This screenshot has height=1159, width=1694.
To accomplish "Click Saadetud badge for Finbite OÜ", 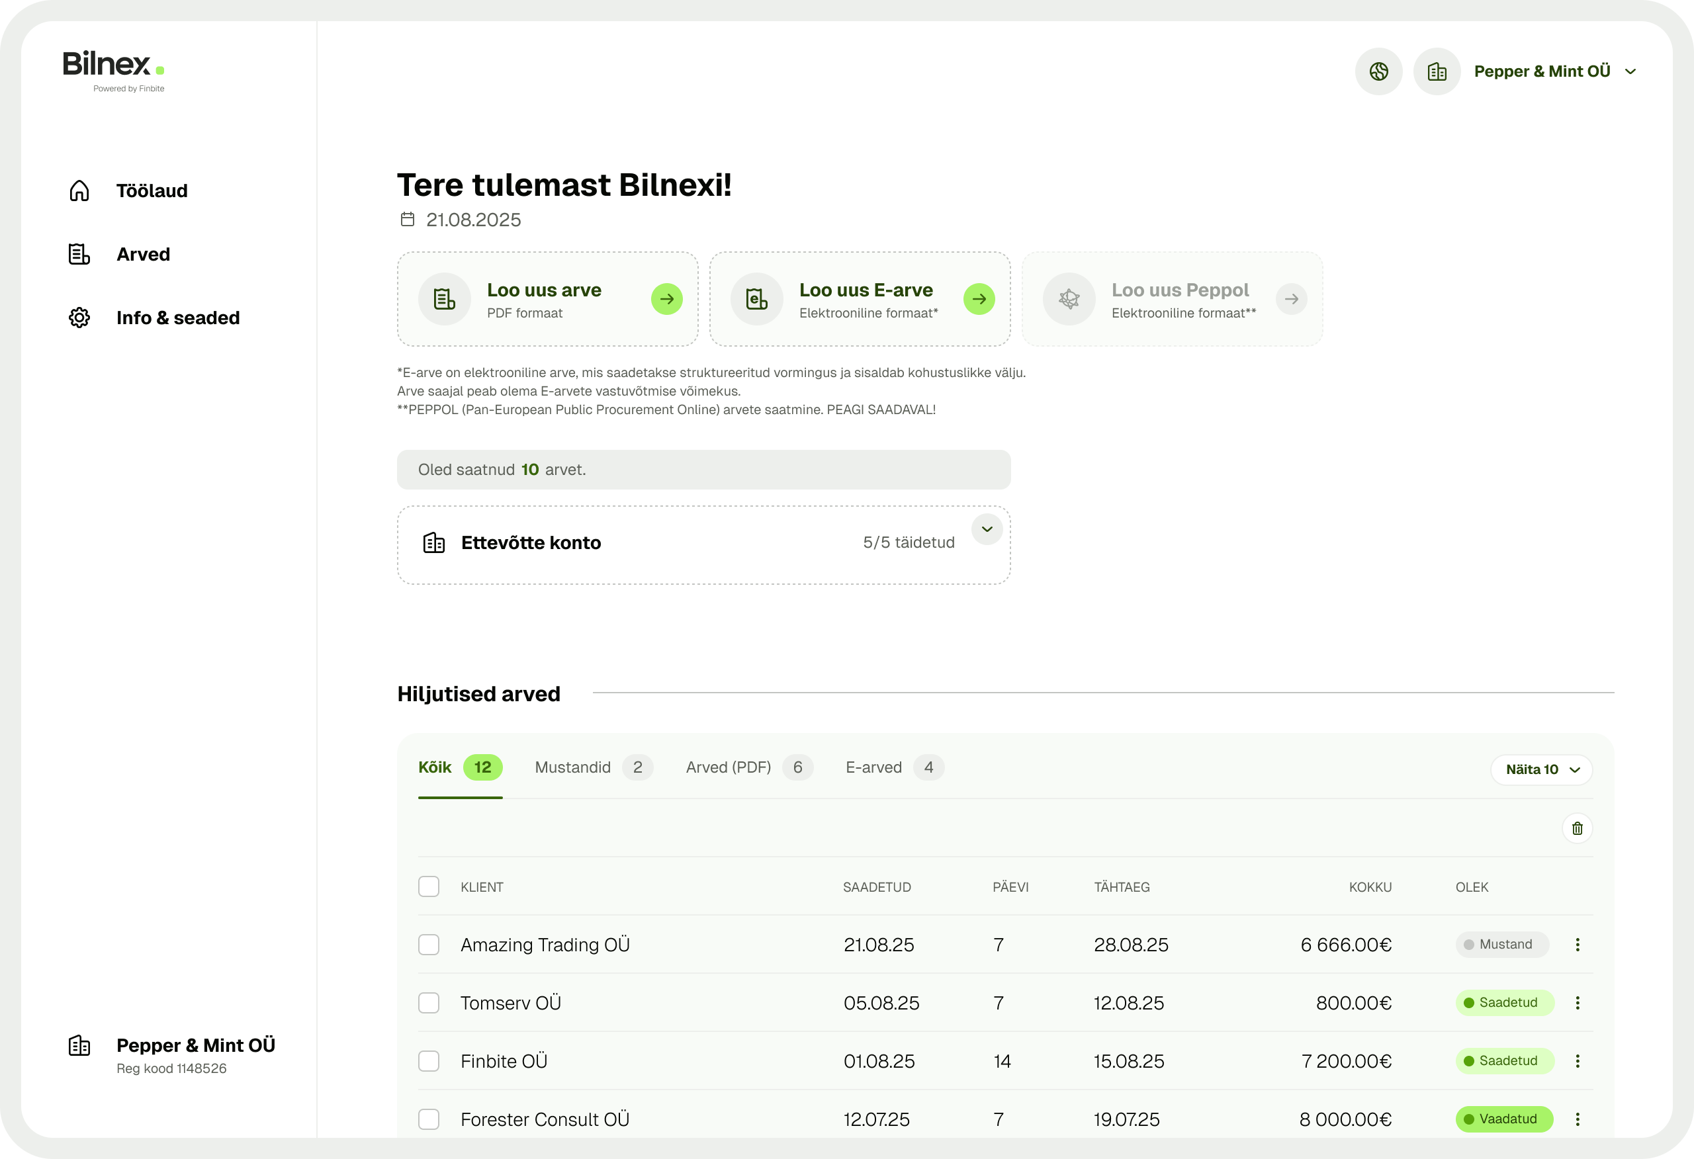I will point(1505,1061).
